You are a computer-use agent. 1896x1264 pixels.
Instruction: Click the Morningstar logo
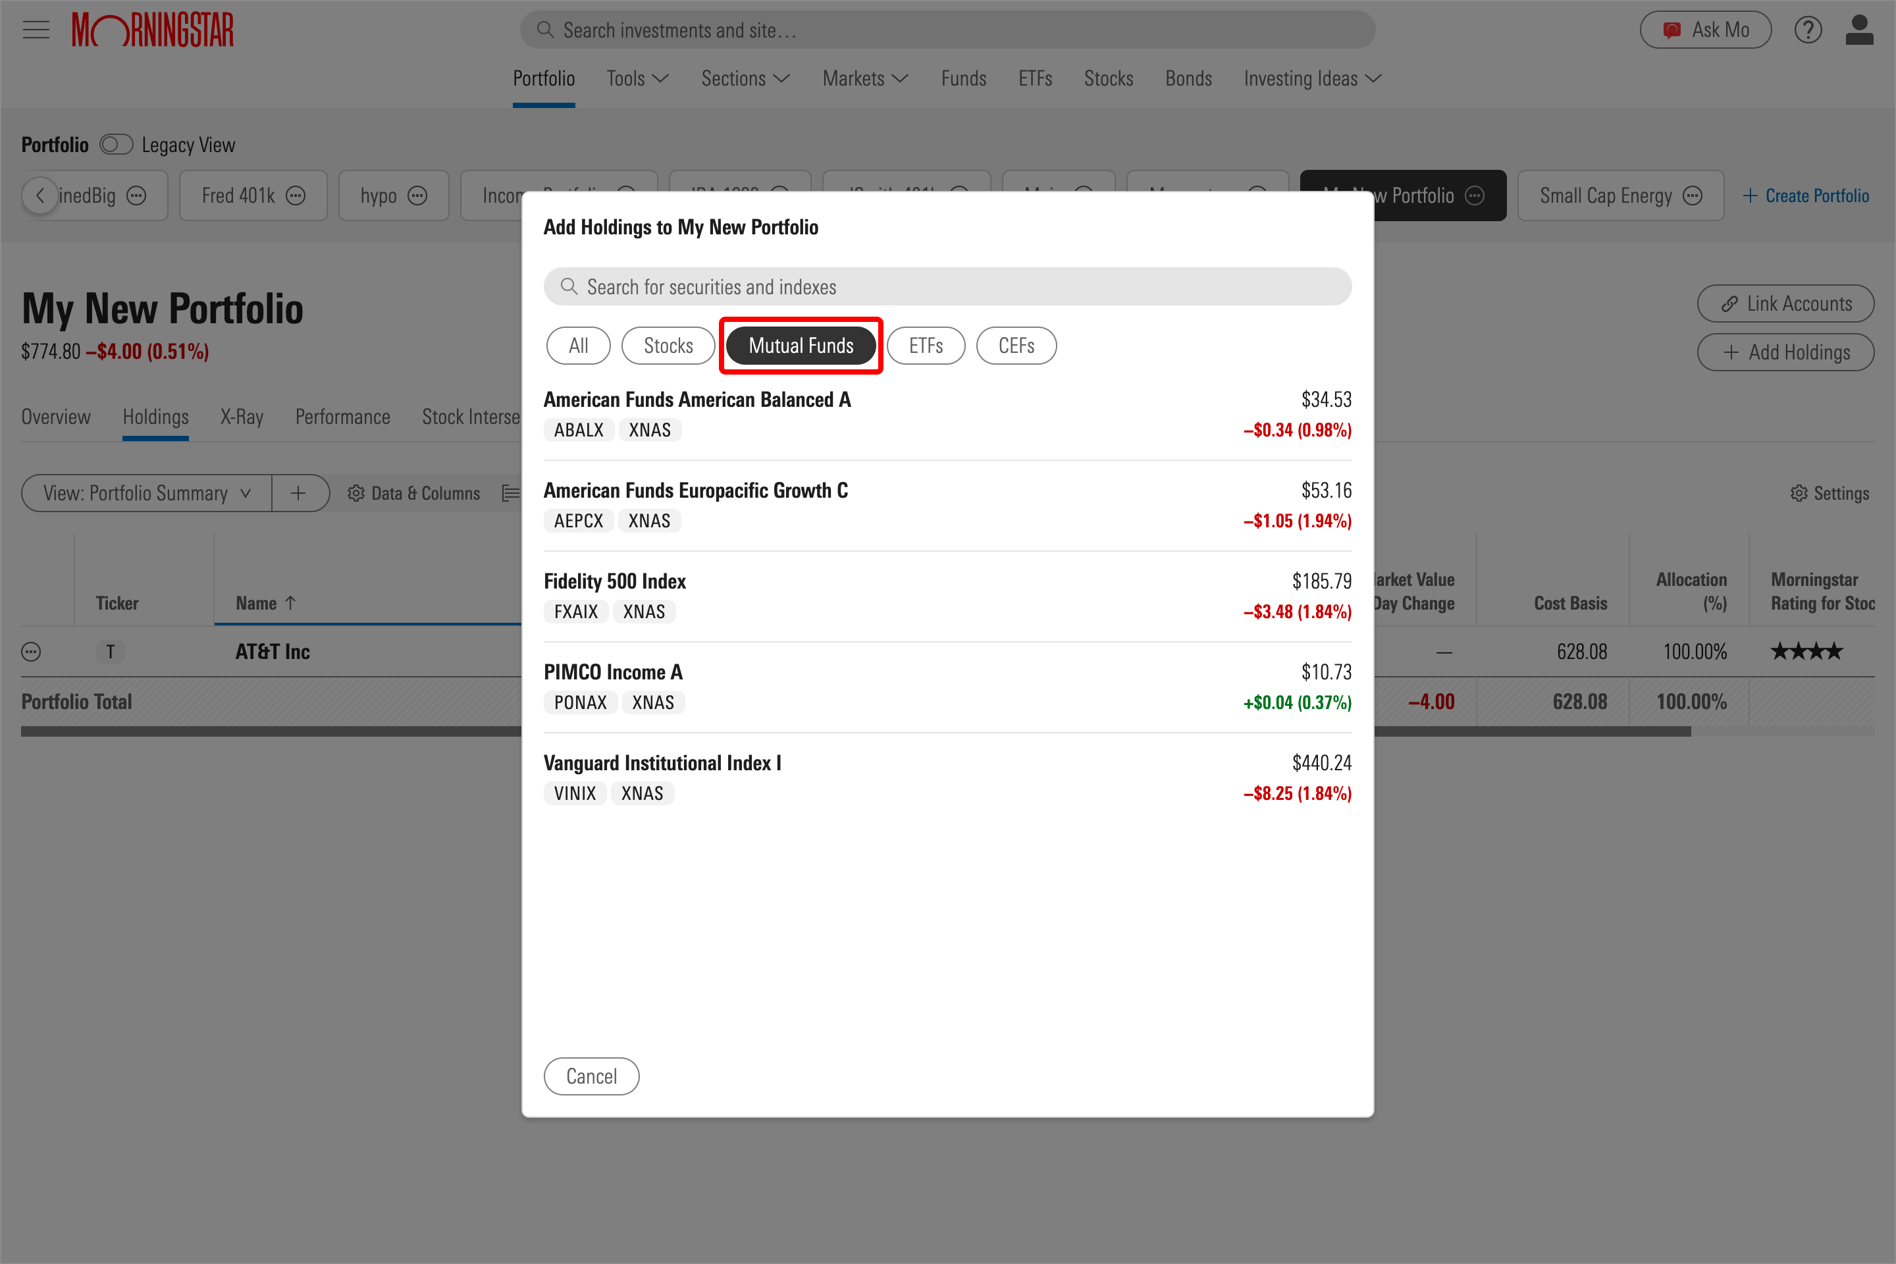click(x=152, y=30)
